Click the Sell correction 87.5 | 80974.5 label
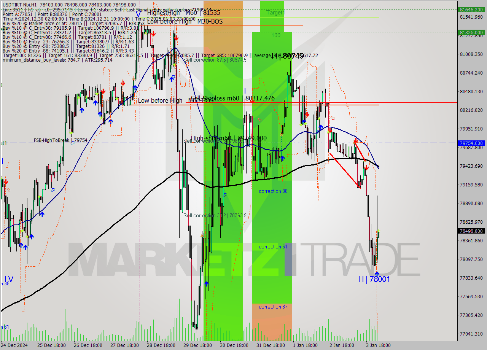The image size is (487, 350). coord(215,60)
